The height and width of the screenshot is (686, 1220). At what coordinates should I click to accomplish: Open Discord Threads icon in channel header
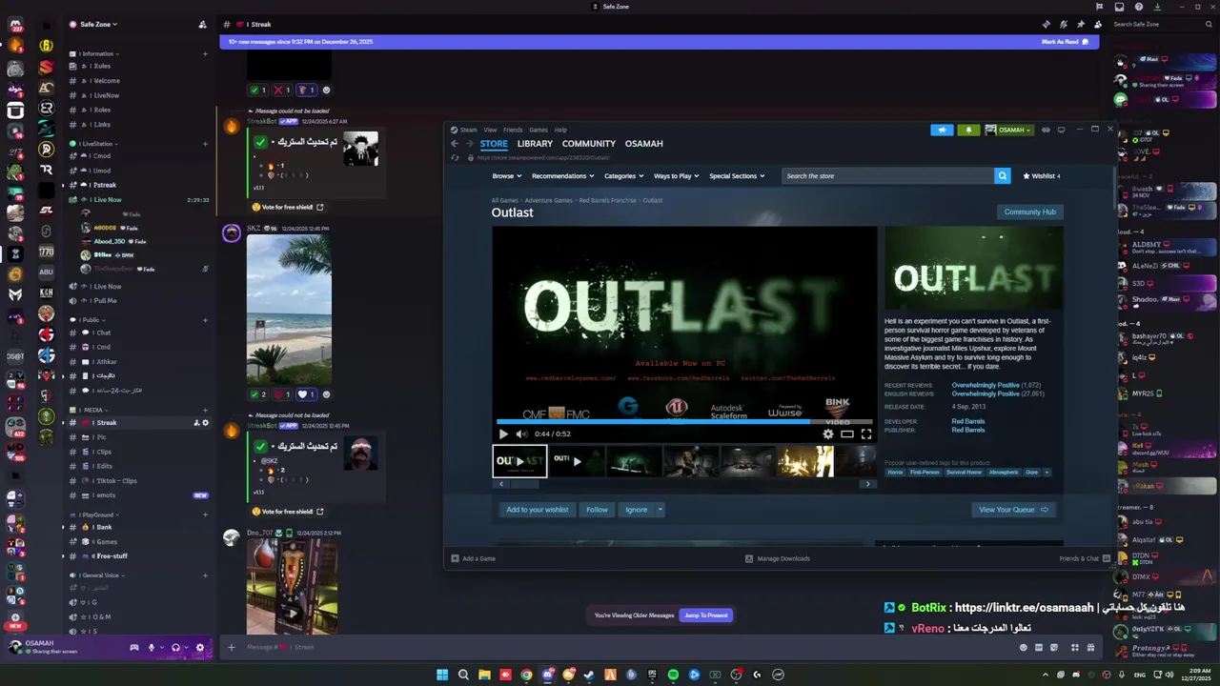click(x=1046, y=24)
